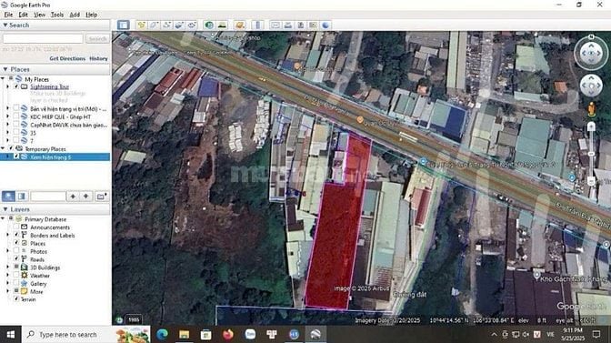
Task: Click the Search button
Action: click(97, 38)
